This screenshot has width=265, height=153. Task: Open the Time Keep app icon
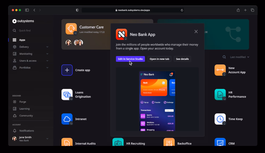coord(220,119)
